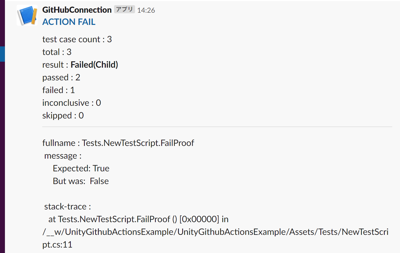Viewport: 400px width, 253px height.
Task: Click the "passed : 2" line
Action: (x=61, y=78)
